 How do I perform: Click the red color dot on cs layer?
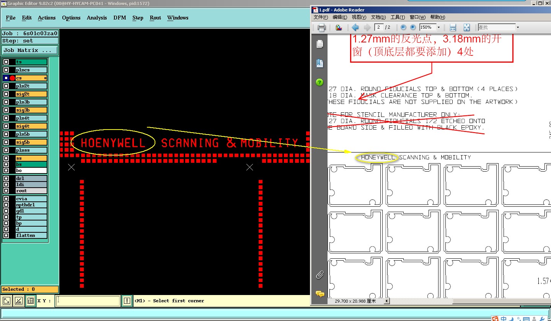click(12, 78)
